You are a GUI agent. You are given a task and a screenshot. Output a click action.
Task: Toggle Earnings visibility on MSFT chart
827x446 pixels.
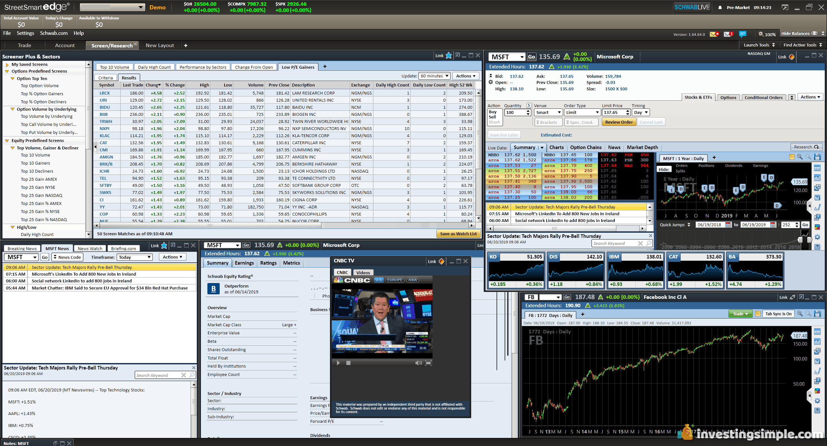[760, 166]
